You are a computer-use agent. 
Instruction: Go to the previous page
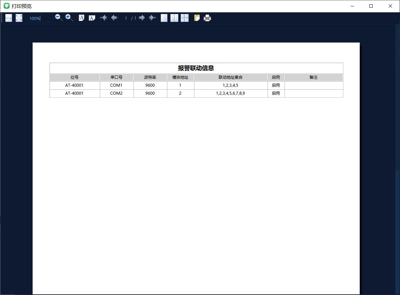(114, 18)
